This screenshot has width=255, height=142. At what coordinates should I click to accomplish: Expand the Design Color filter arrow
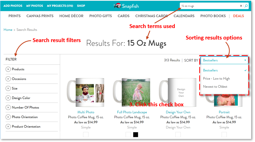click(8, 98)
